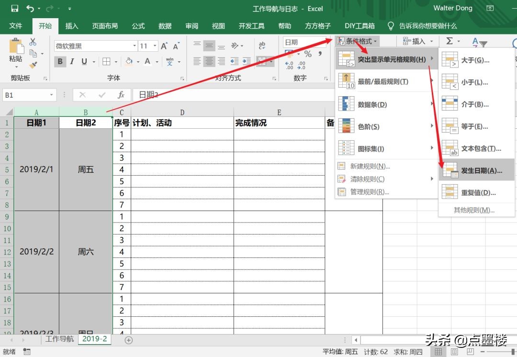517x357 pixels.
Task: Select the 数据条 data bars option
Action: 373,104
